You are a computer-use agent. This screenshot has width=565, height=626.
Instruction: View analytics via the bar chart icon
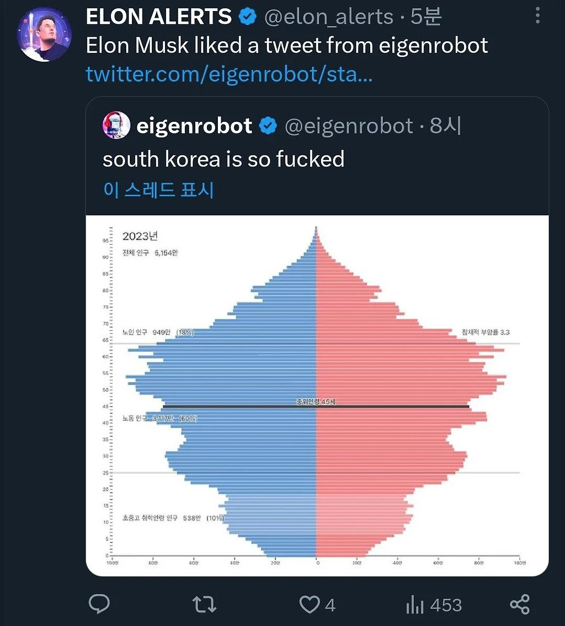pyautogui.click(x=415, y=605)
